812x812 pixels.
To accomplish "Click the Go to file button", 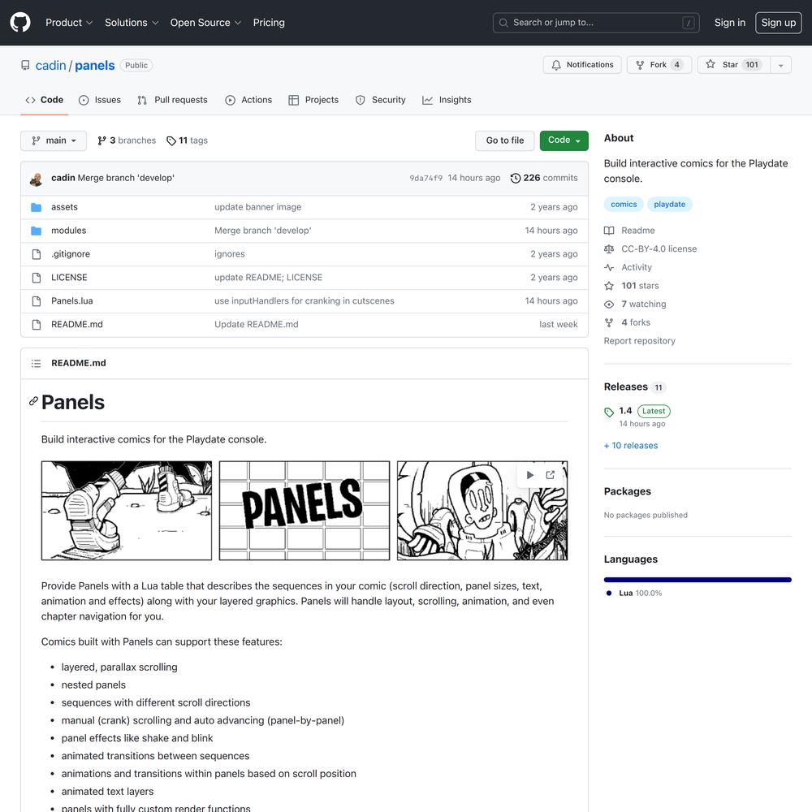I will point(505,140).
